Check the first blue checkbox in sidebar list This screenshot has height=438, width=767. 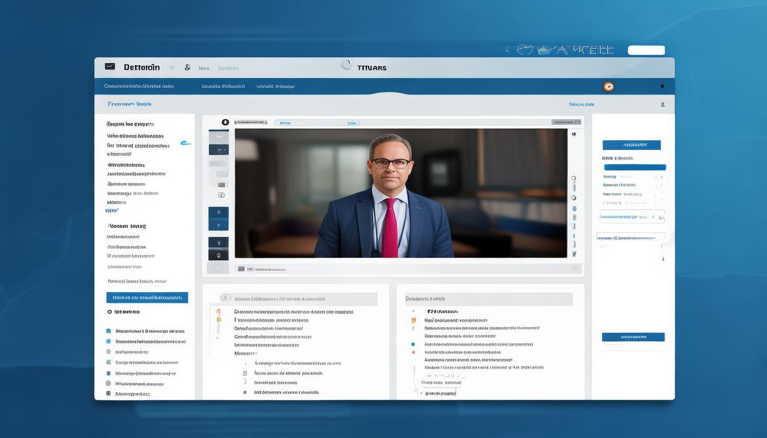click(108, 331)
